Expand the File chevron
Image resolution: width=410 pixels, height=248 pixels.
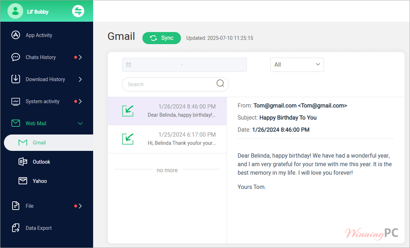(x=80, y=206)
